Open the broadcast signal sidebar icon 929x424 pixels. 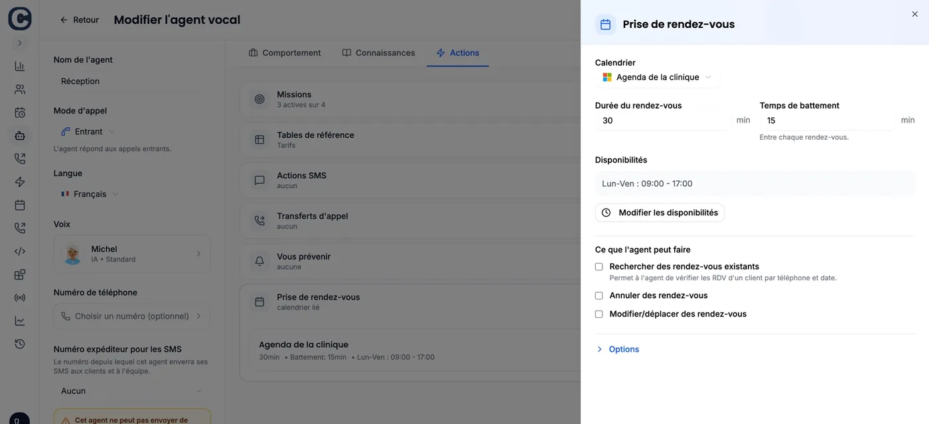tap(20, 298)
